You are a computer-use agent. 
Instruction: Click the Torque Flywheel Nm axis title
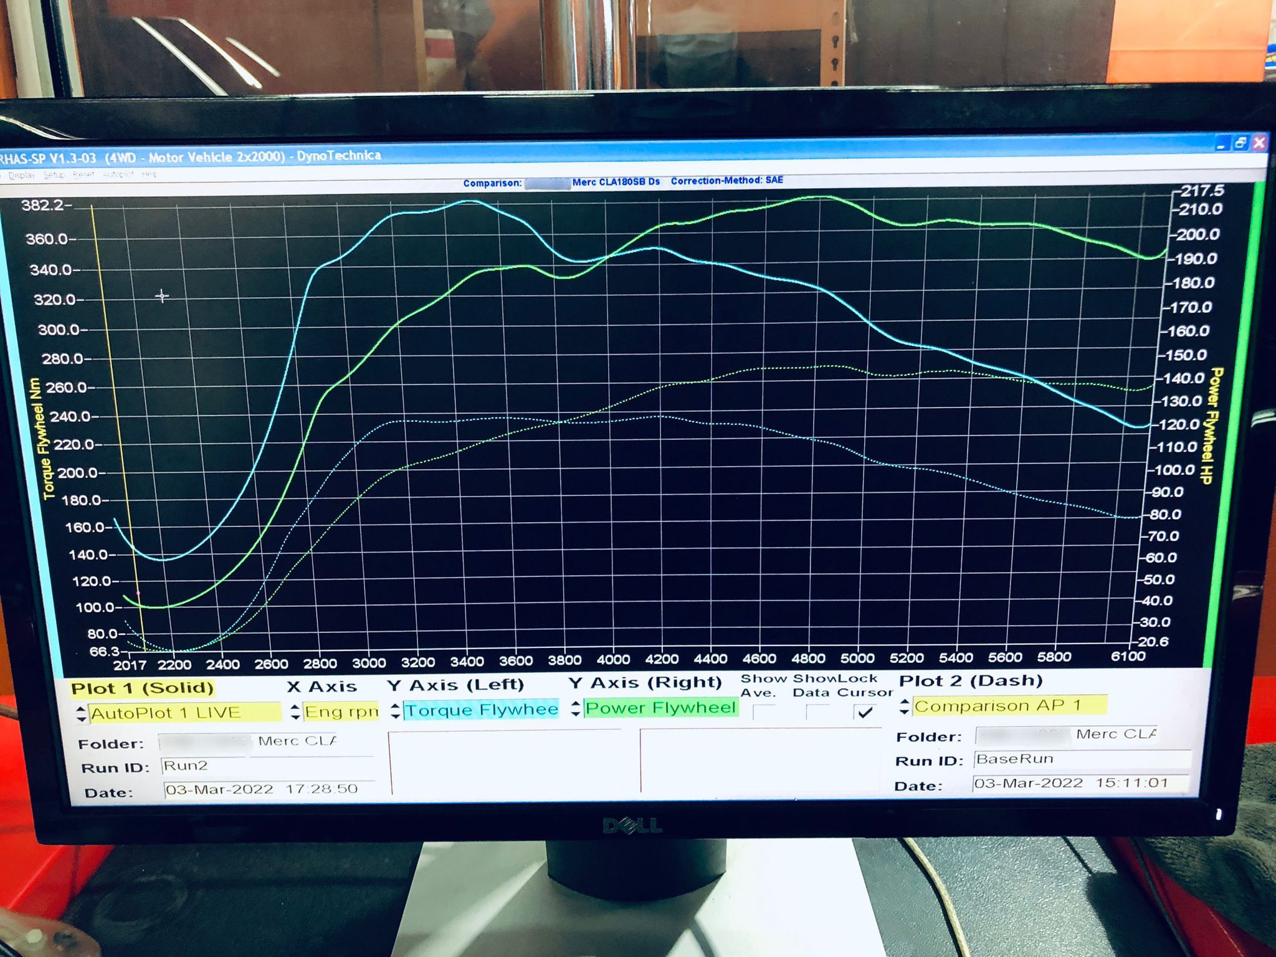[43, 438]
